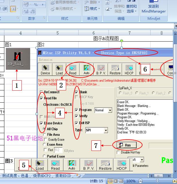Image resolution: width=177 pixels, height=184 pixels.
Task: Click the Run button
Action: click(x=127, y=145)
